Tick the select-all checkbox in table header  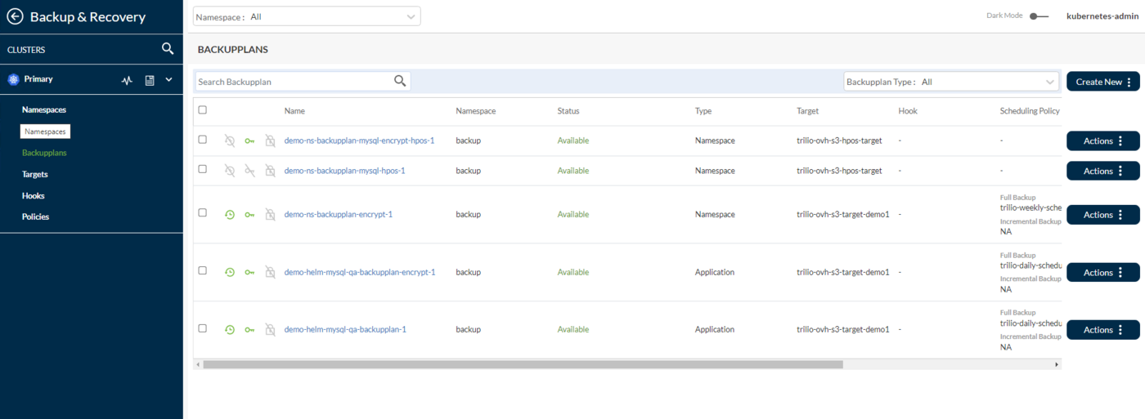pos(203,110)
